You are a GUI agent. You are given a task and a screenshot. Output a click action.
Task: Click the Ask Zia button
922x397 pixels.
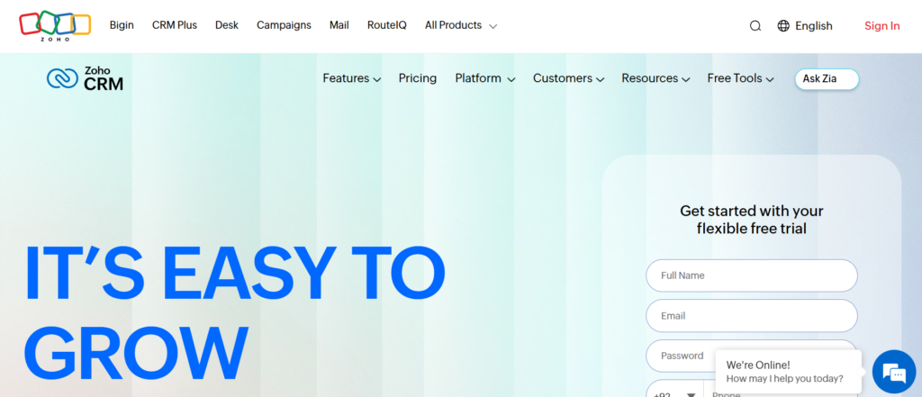[x=826, y=79]
